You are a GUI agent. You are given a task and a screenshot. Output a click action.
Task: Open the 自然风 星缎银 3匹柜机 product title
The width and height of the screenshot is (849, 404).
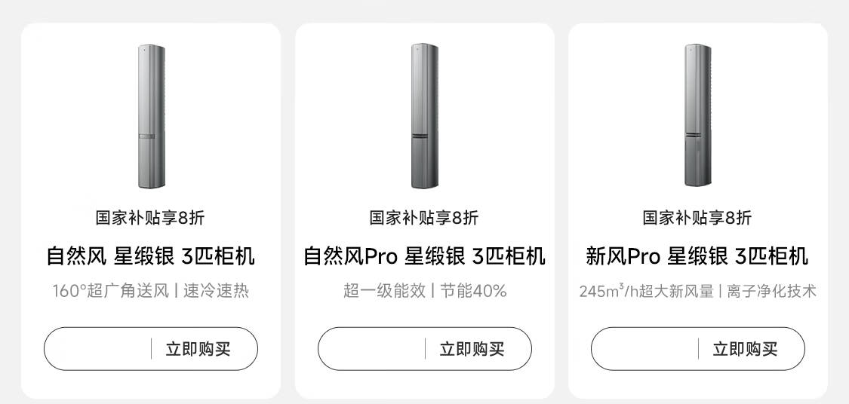pos(151,256)
